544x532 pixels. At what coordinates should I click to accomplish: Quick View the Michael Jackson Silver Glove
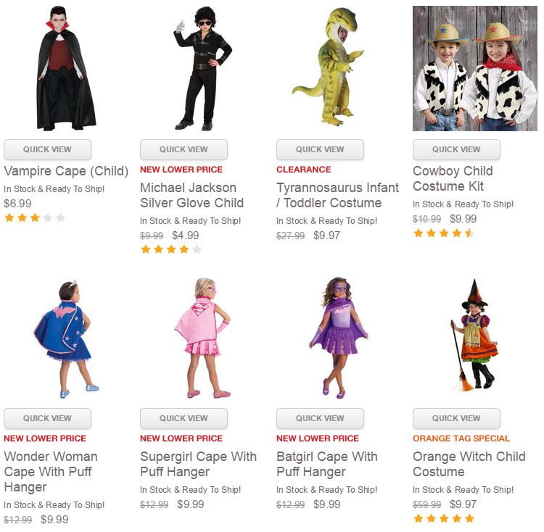coord(184,150)
